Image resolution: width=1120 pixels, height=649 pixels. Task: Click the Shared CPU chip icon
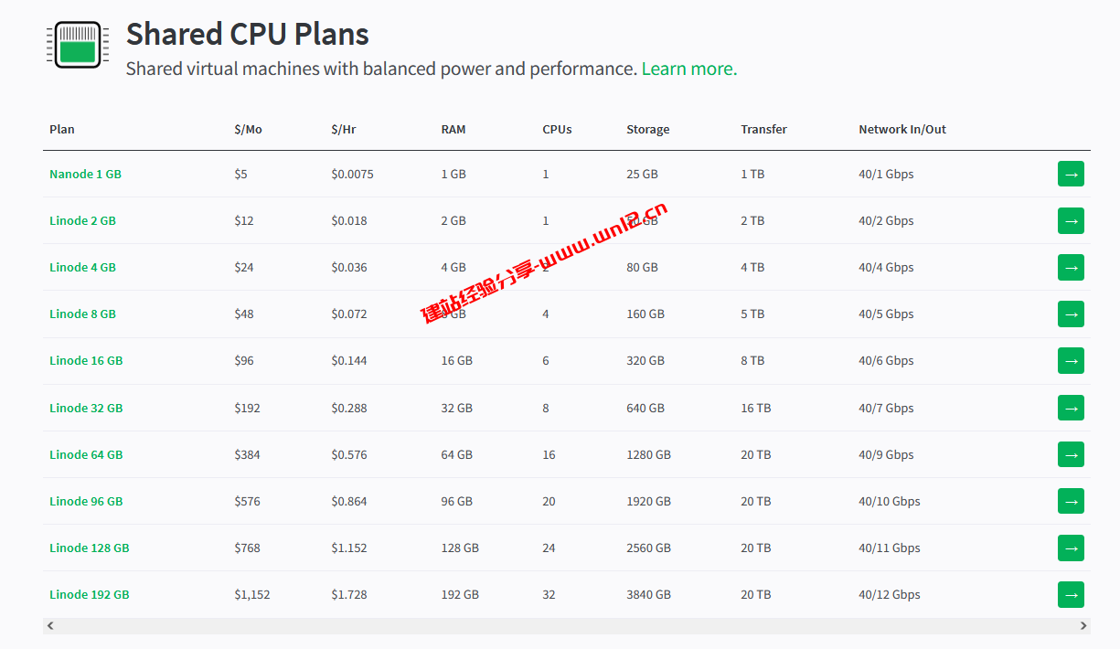coord(77,45)
